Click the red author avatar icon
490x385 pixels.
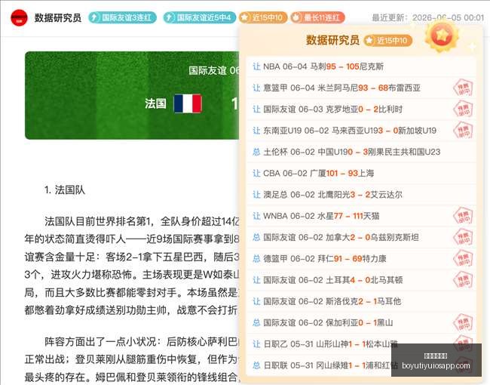click(19, 17)
